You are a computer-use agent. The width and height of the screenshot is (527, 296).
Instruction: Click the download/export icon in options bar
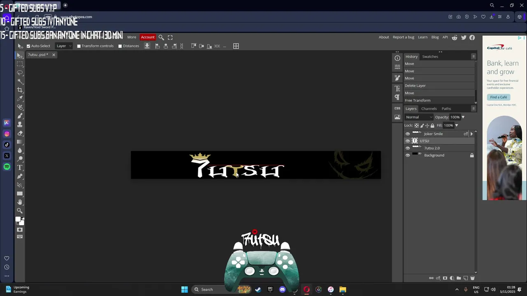pyautogui.click(x=147, y=46)
